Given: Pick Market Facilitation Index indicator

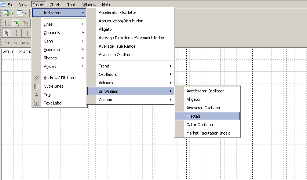Looking at the screenshot, I should point(207,133).
